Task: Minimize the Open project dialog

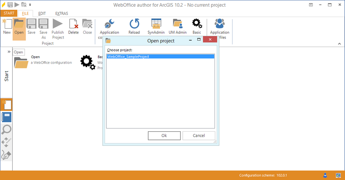Action: pyautogui.click(x=190, y=40)
